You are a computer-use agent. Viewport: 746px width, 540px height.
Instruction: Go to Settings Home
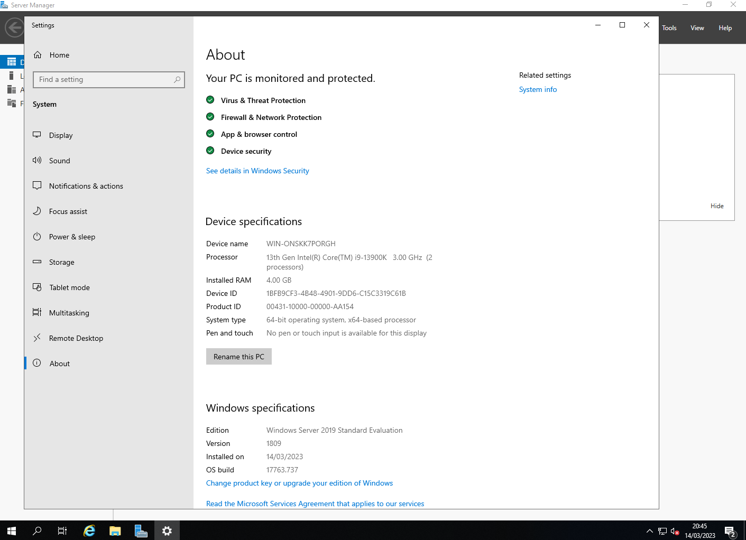(59, 55)
